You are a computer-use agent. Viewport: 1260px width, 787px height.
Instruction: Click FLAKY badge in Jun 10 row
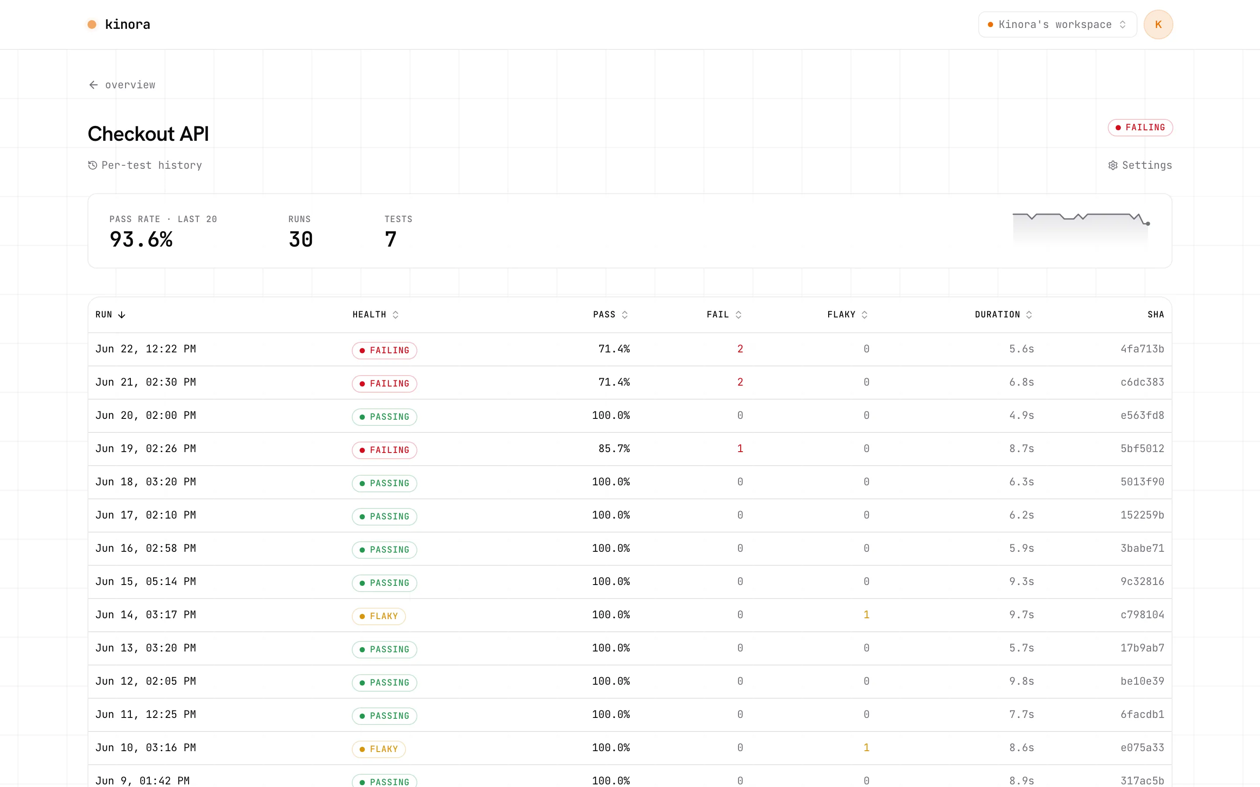[x=378, y=749]
